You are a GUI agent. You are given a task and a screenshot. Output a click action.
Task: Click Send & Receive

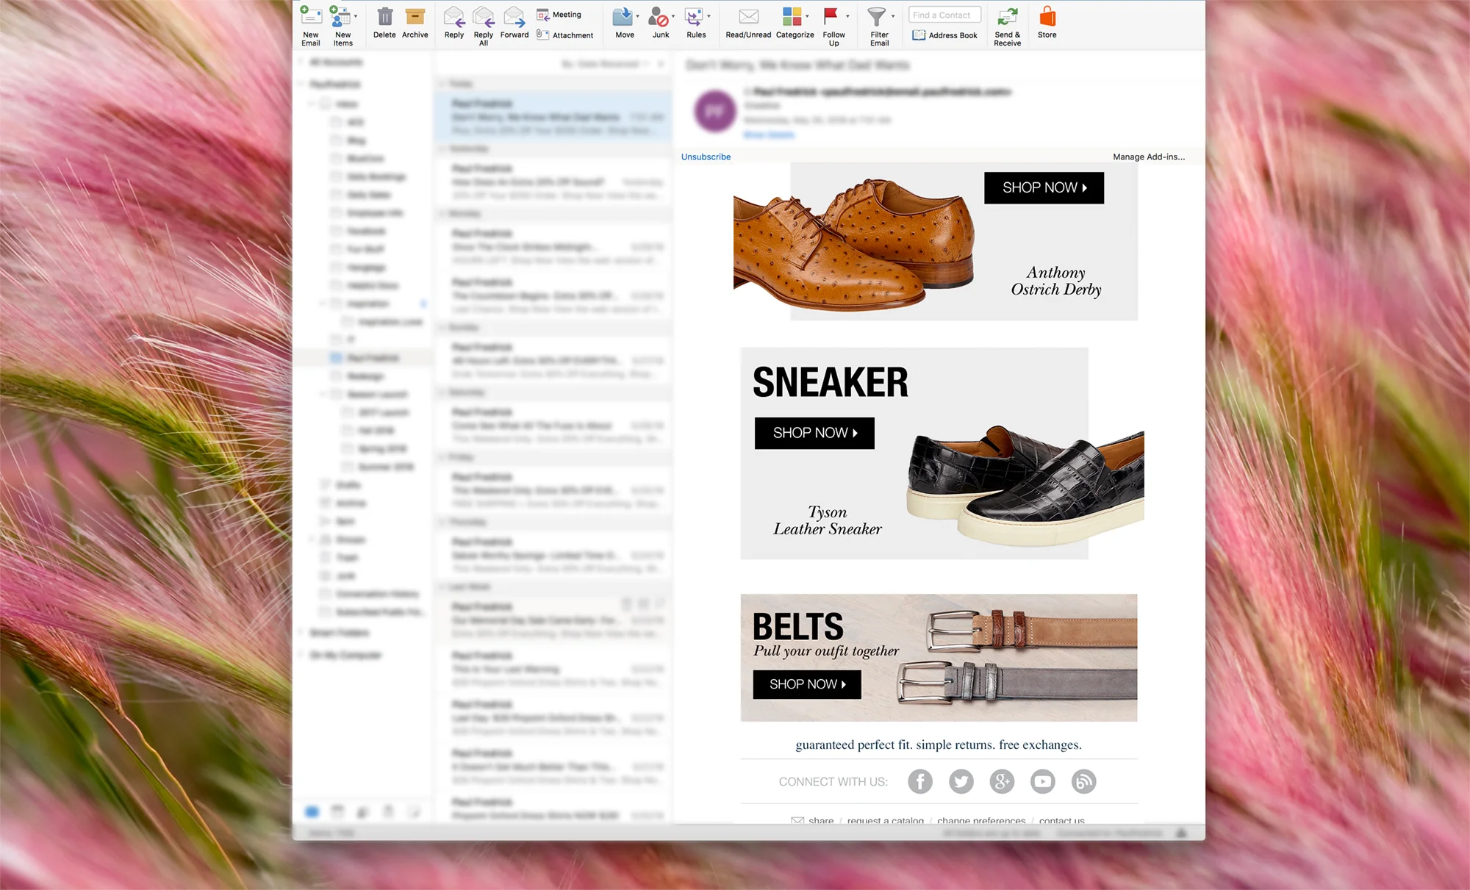pyautogui.click(x=1007, y=22)
